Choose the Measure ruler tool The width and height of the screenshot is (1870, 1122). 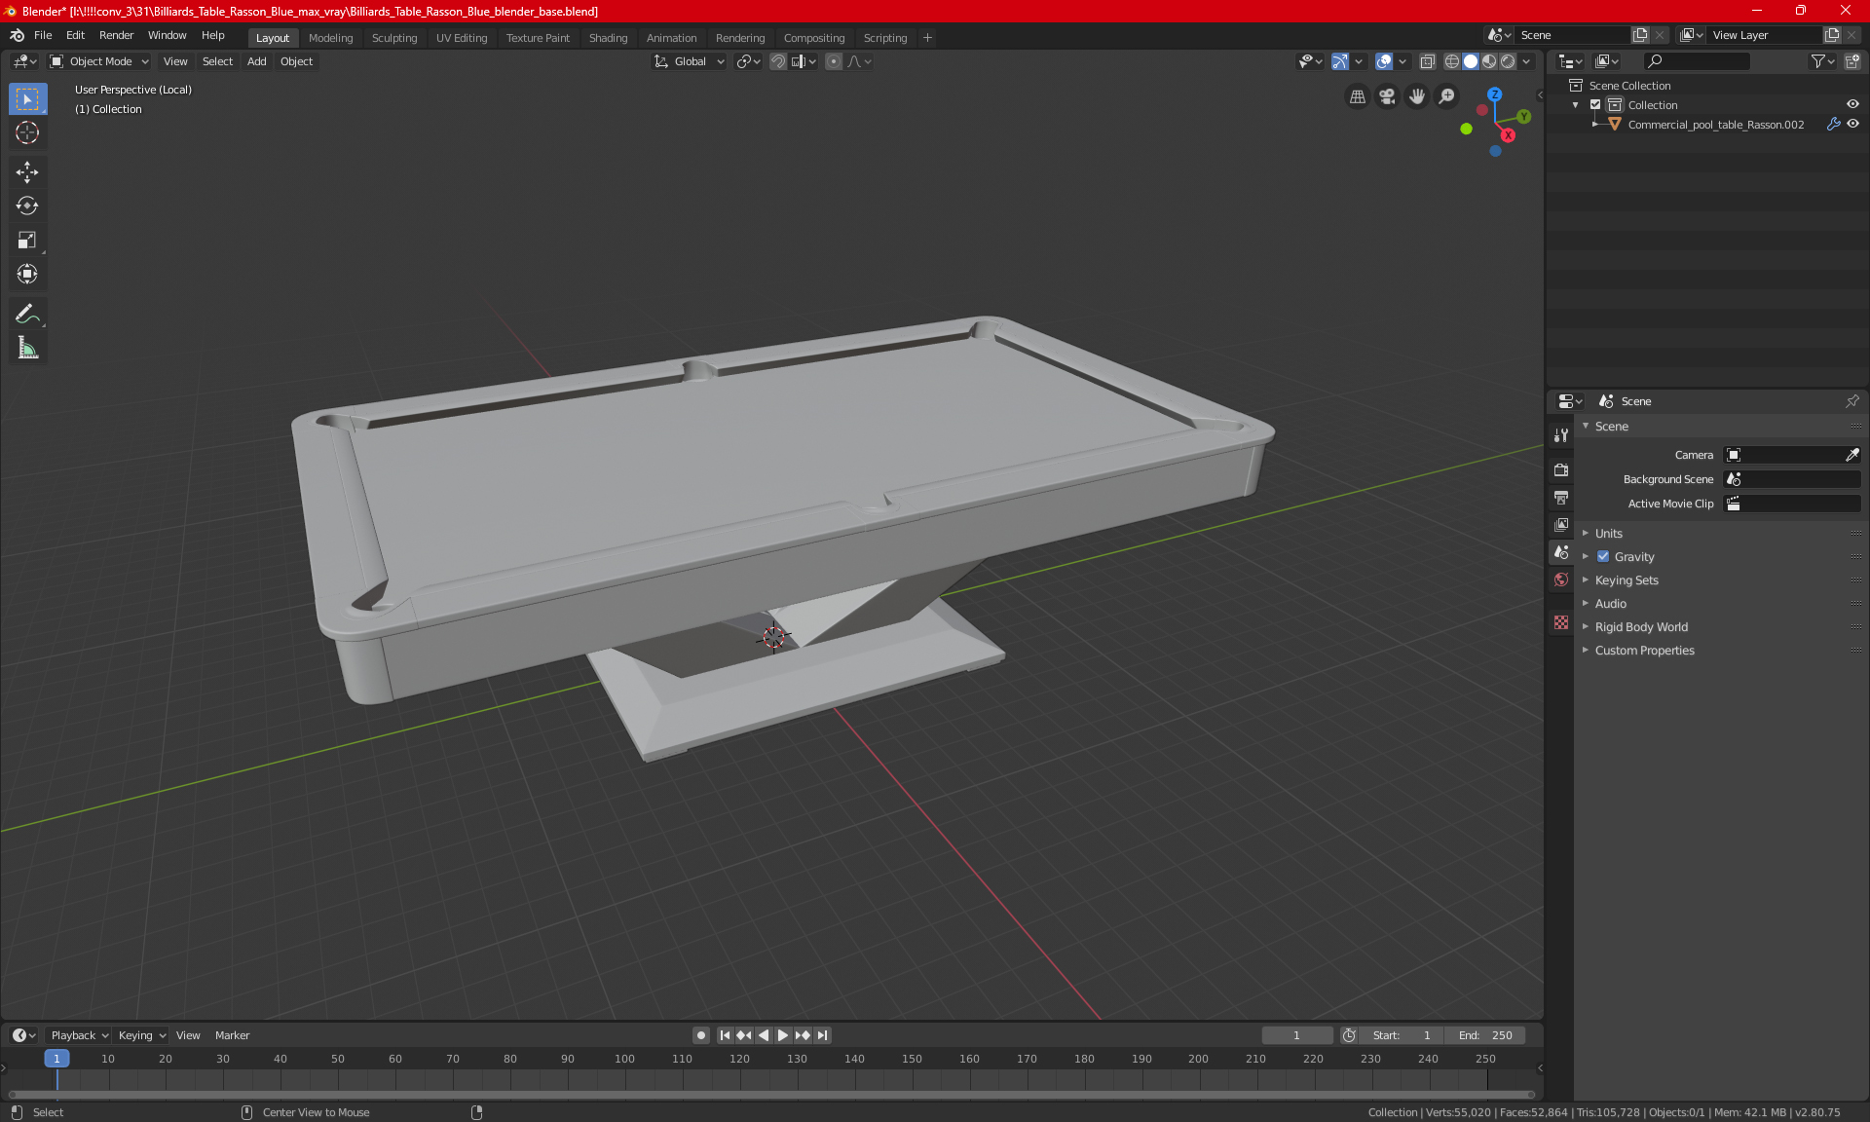coord(27,349)
